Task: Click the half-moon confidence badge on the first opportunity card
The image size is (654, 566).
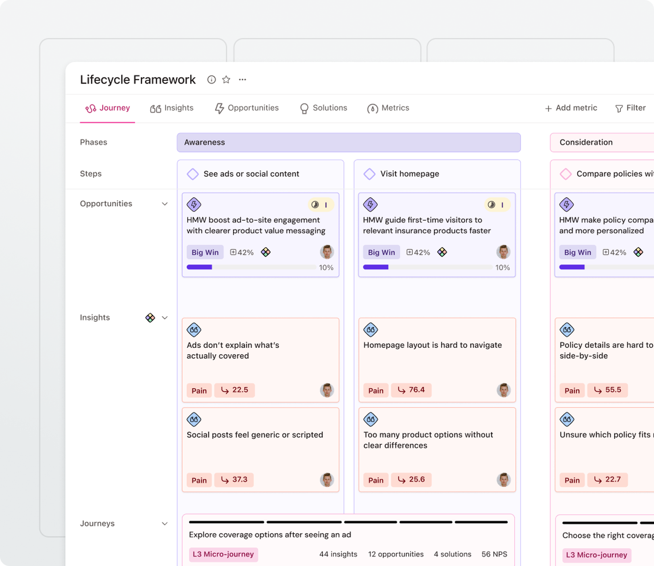Action: 315,205
